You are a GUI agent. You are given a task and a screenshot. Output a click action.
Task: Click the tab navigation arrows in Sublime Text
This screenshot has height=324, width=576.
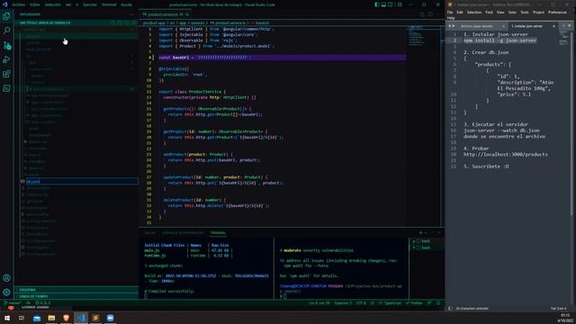452,26
